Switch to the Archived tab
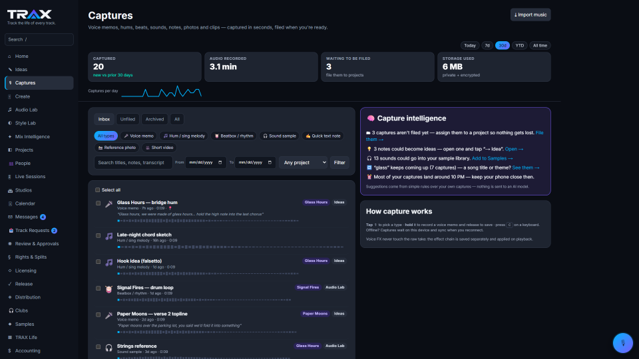The image size is (639, 359). coord(155,119)
